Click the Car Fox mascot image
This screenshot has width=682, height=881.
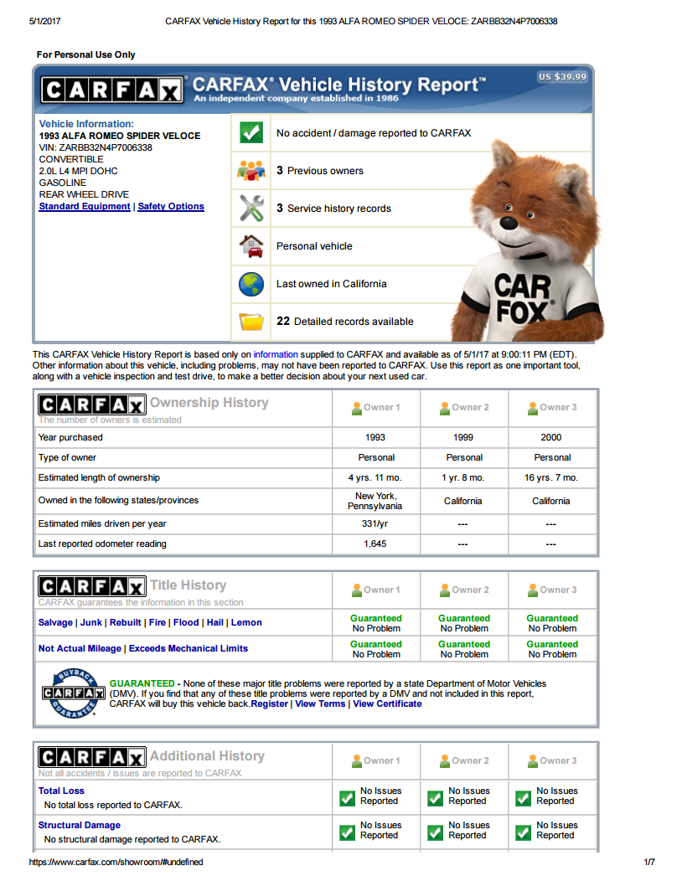click(x=529, y=241)
